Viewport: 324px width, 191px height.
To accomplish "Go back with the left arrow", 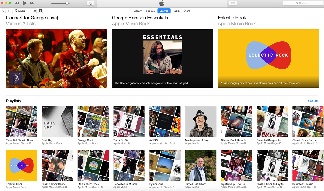I will [x=3, y=11].
